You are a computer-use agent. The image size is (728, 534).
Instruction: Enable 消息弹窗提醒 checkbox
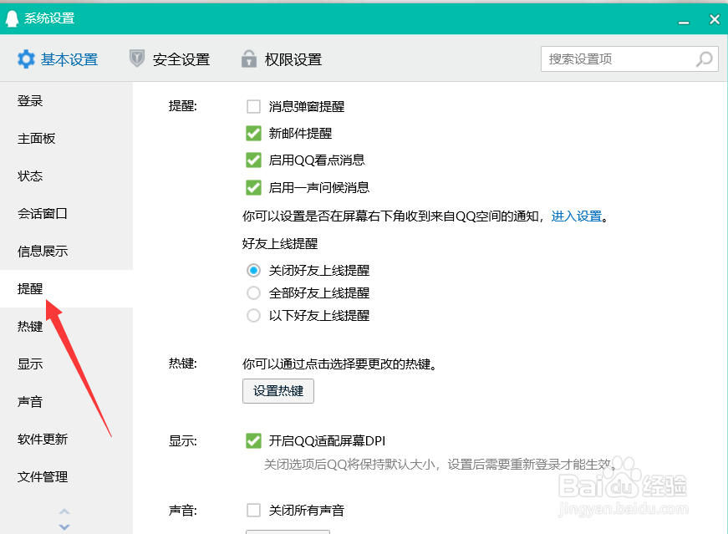[x=253, y=106]
